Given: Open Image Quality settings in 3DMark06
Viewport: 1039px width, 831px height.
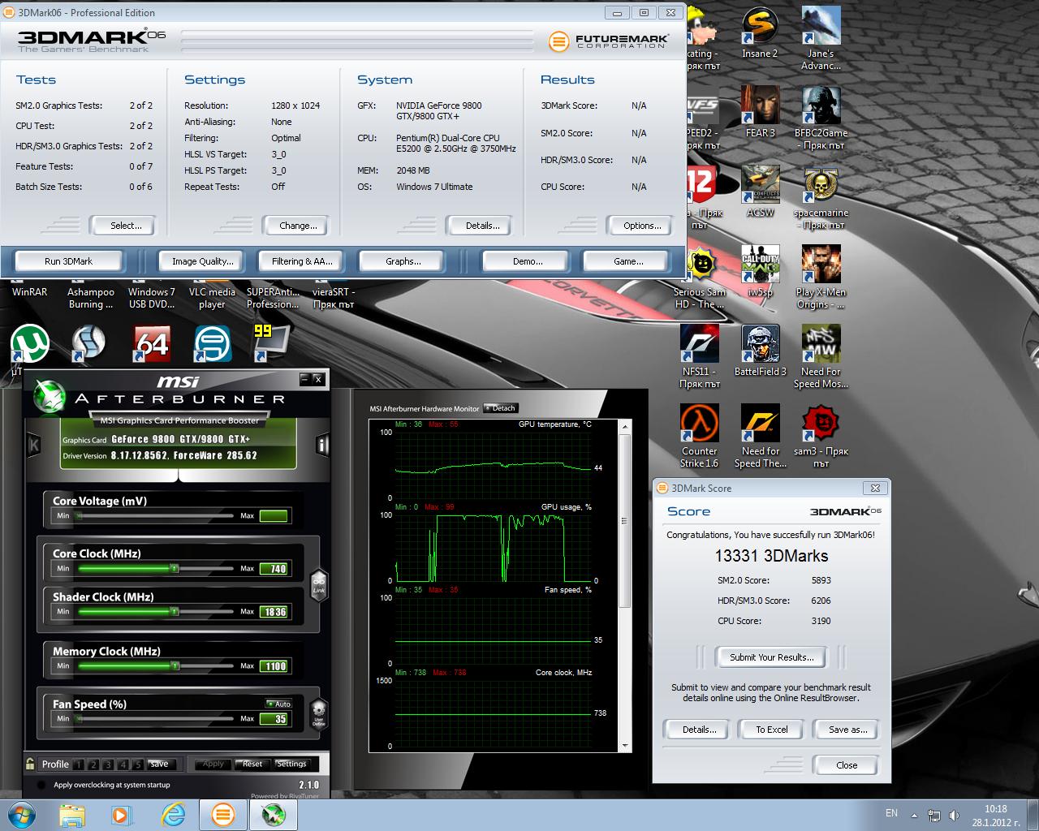Looking at the screenshot, I should click(203, 261).
